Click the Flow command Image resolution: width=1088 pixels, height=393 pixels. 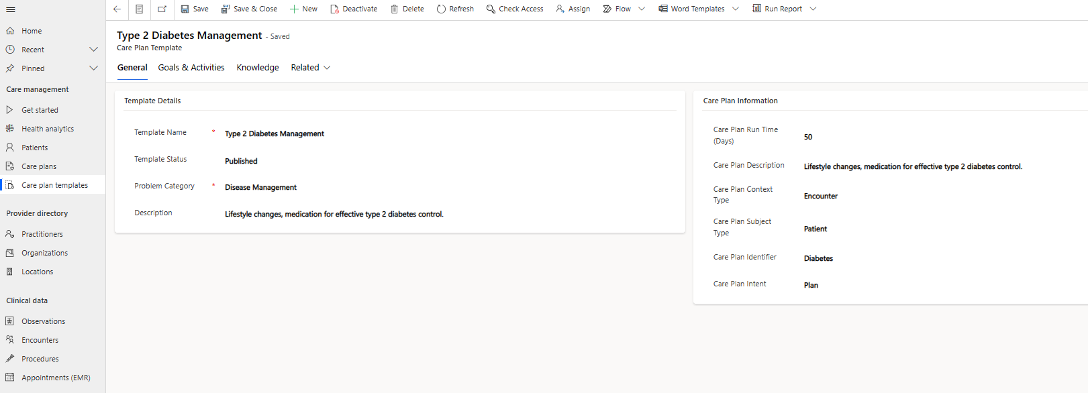[617, 9]
